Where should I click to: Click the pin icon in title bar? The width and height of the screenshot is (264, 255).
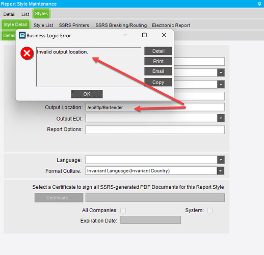coord(259,4)
